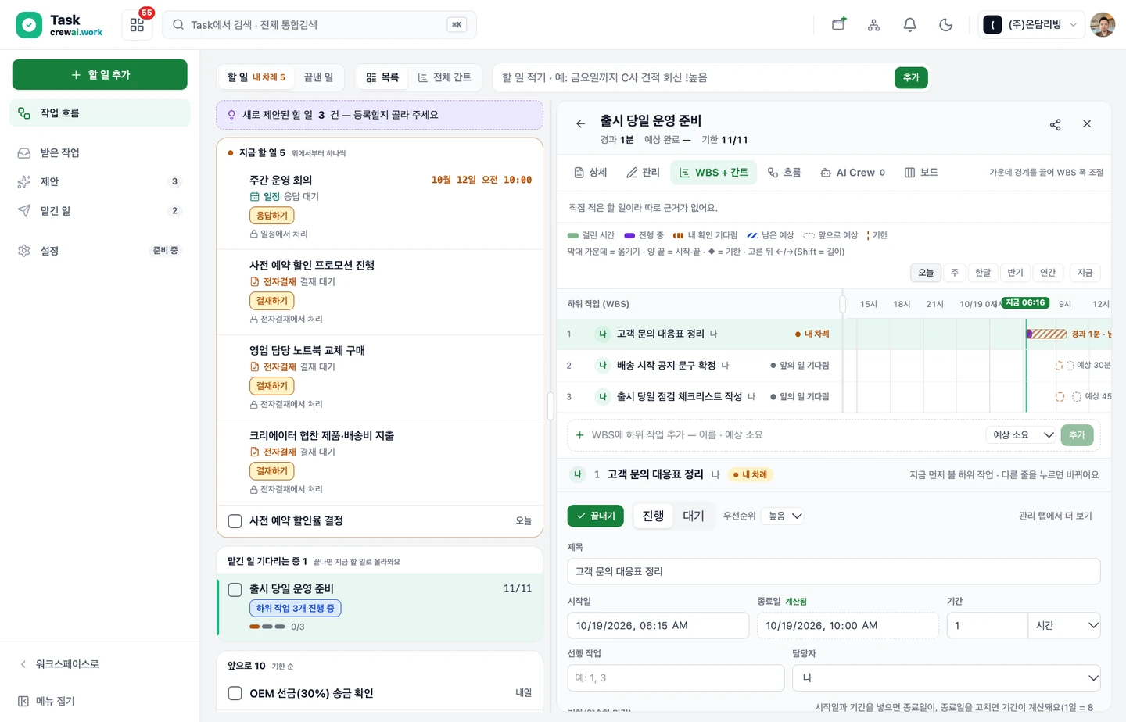
Task: Go to 워크스페이스로 link
Action: 59,664
